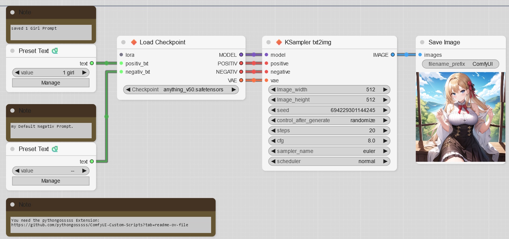Click the orange vae input socket on KSampler
509x239 pixels.
tap(266, 80)
